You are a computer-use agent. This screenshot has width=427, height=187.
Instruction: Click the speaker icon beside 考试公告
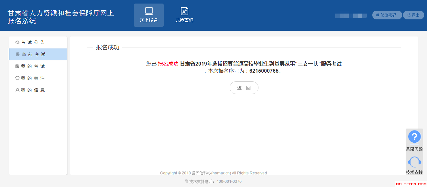(17, 42)
